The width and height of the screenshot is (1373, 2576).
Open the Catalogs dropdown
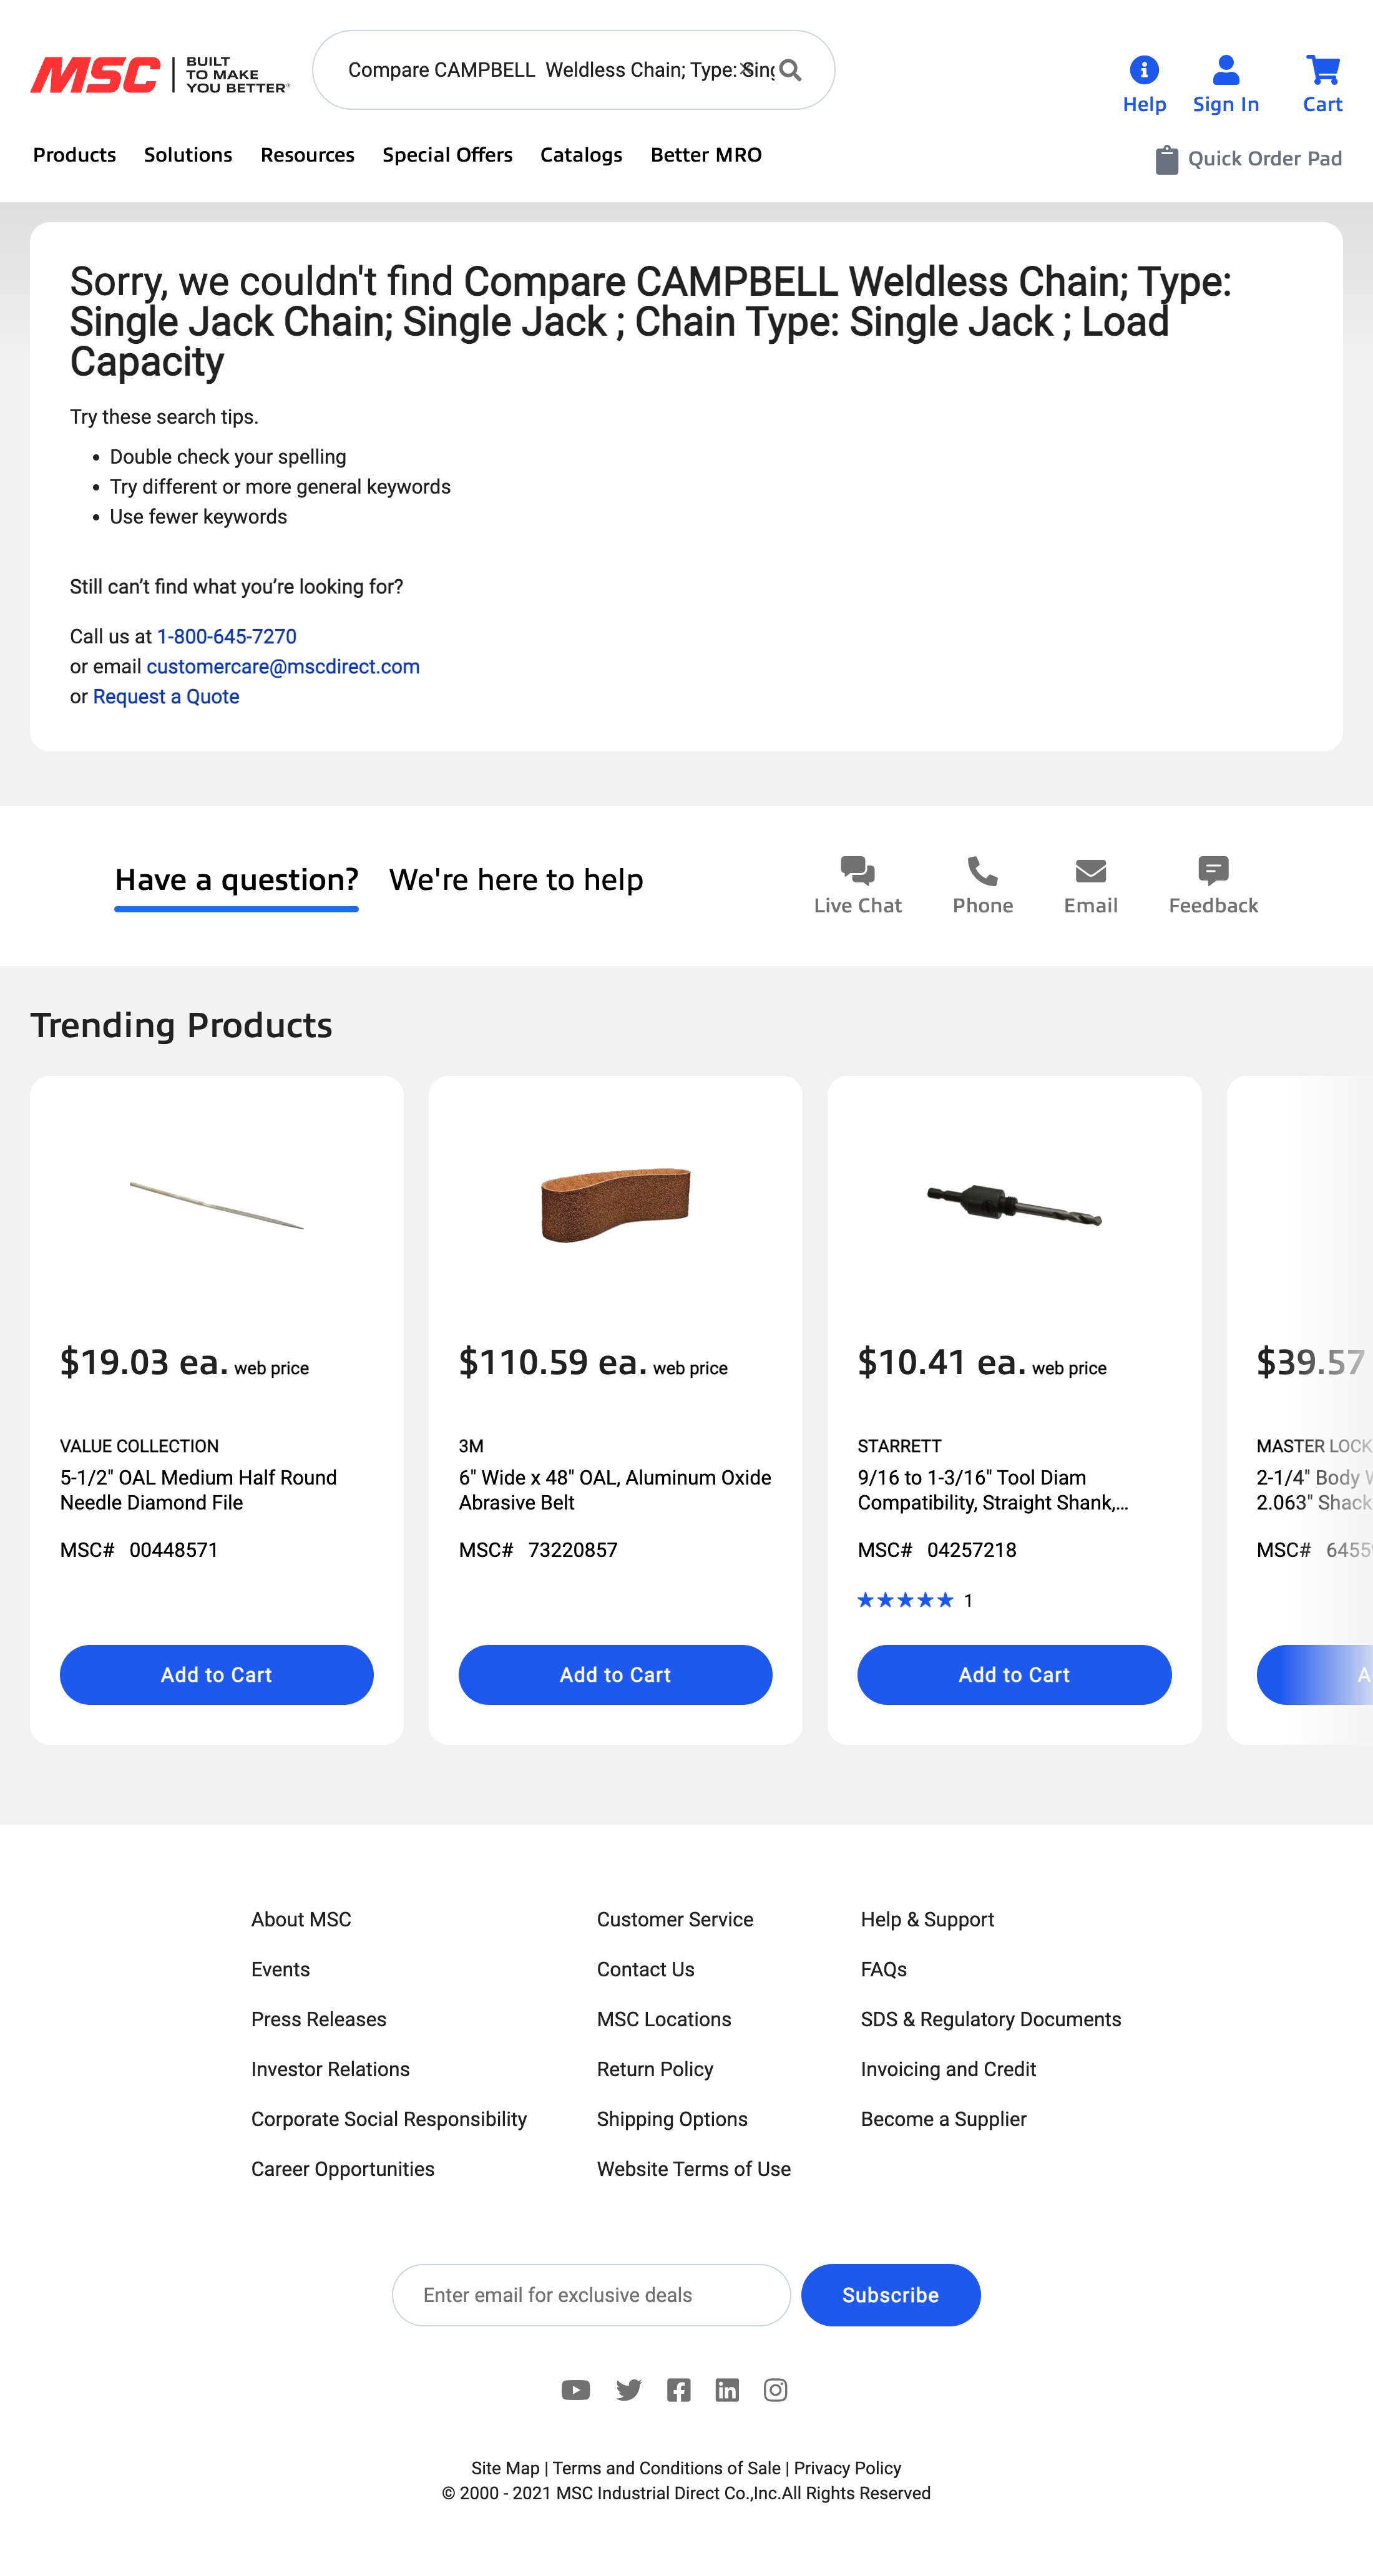click(580, 155)
